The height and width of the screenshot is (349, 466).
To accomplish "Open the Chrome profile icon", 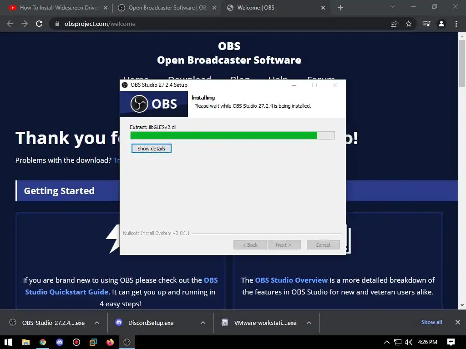I will [x=441, y=24].
